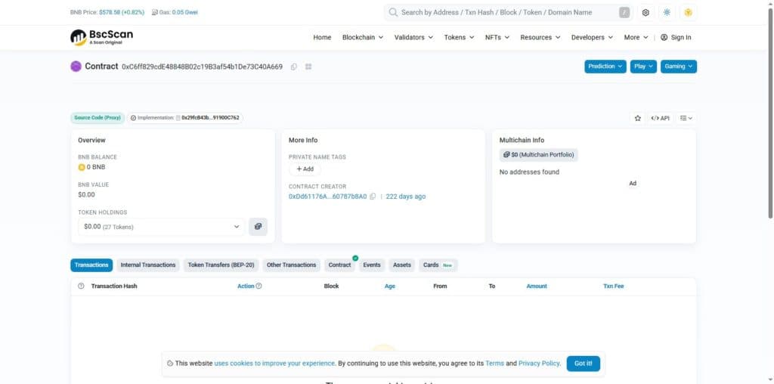Open site settings gear icon
Viewport: 774px width, 384px height.
[646, 13]
